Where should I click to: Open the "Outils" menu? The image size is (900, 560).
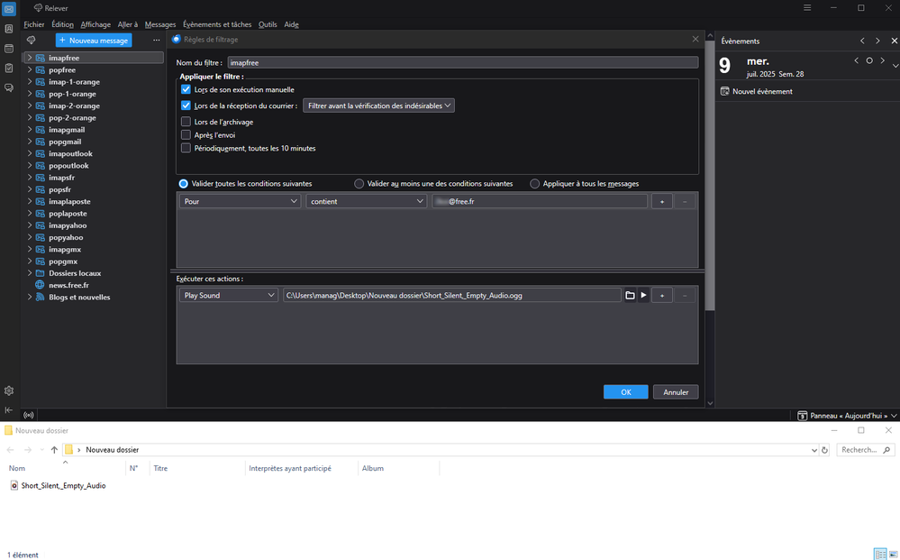click(268, 24)
